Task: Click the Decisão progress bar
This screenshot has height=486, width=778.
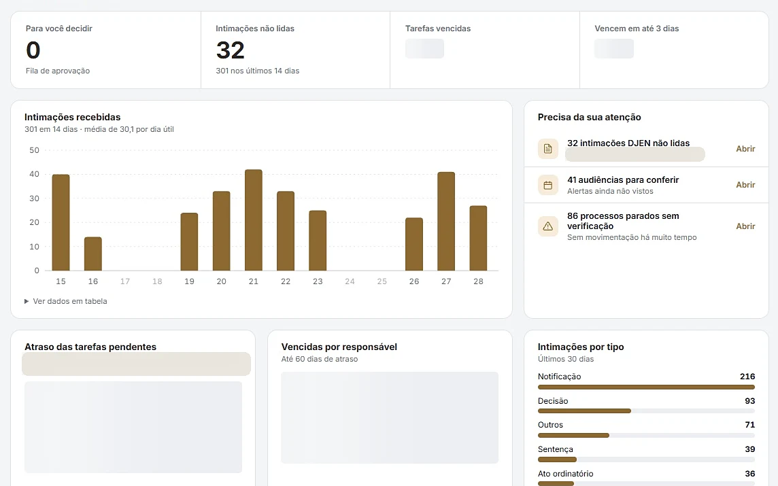Action: point(646,411)
